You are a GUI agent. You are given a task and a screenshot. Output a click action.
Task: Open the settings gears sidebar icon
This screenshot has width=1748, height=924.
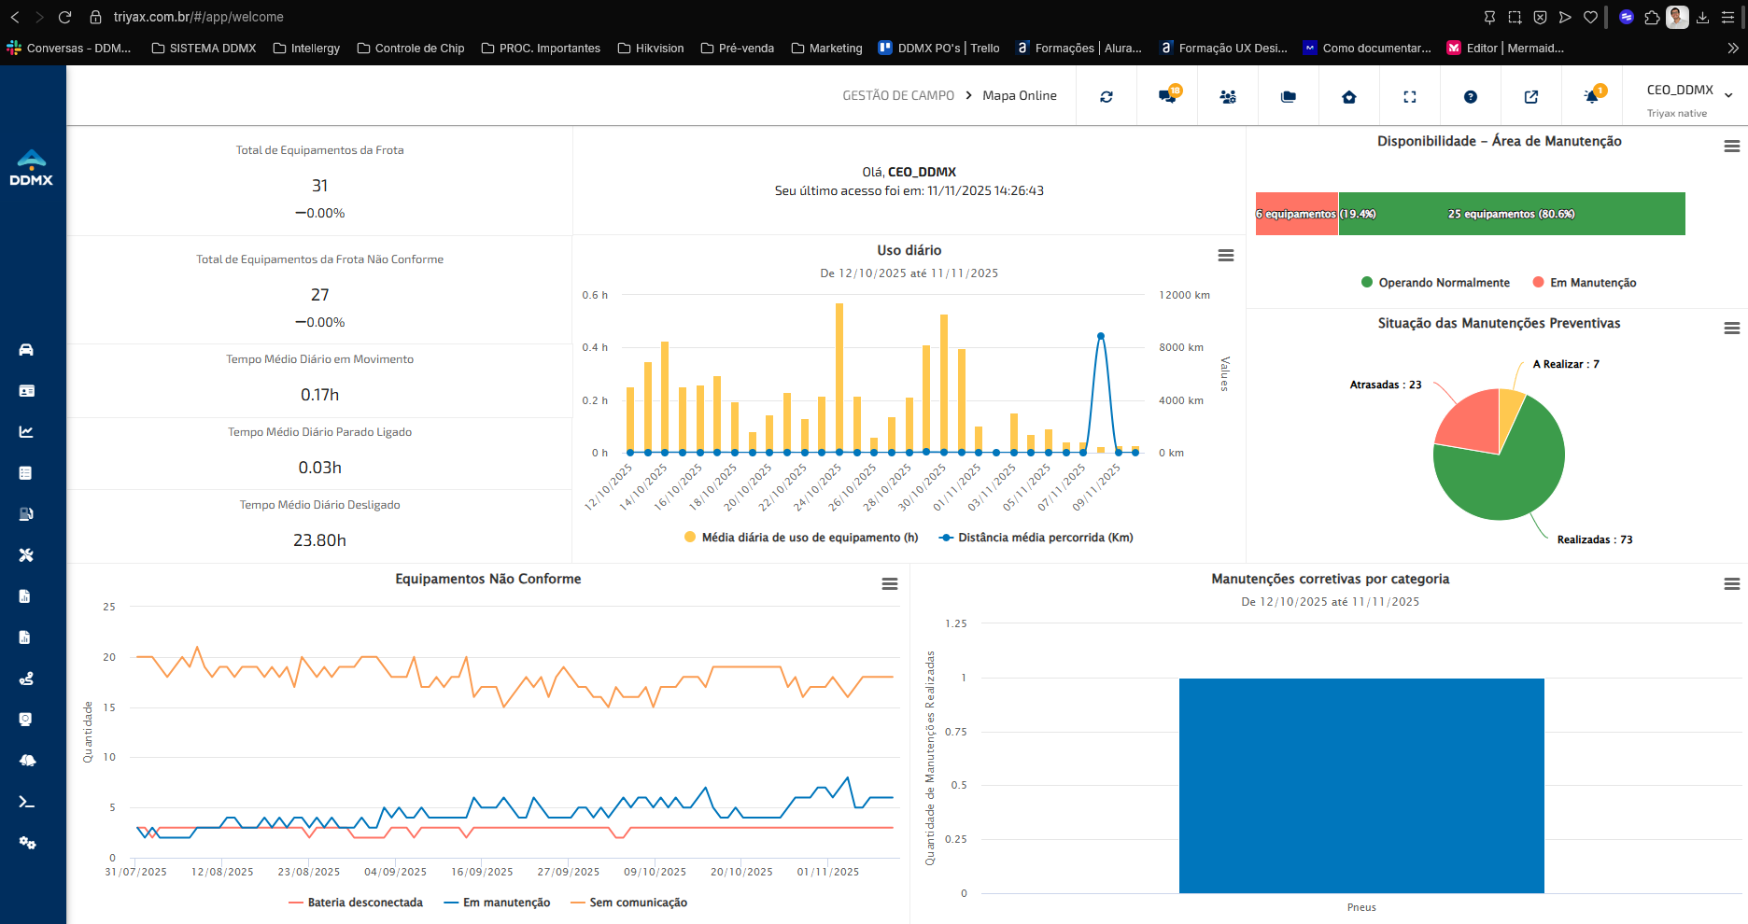tap(27, 843)
